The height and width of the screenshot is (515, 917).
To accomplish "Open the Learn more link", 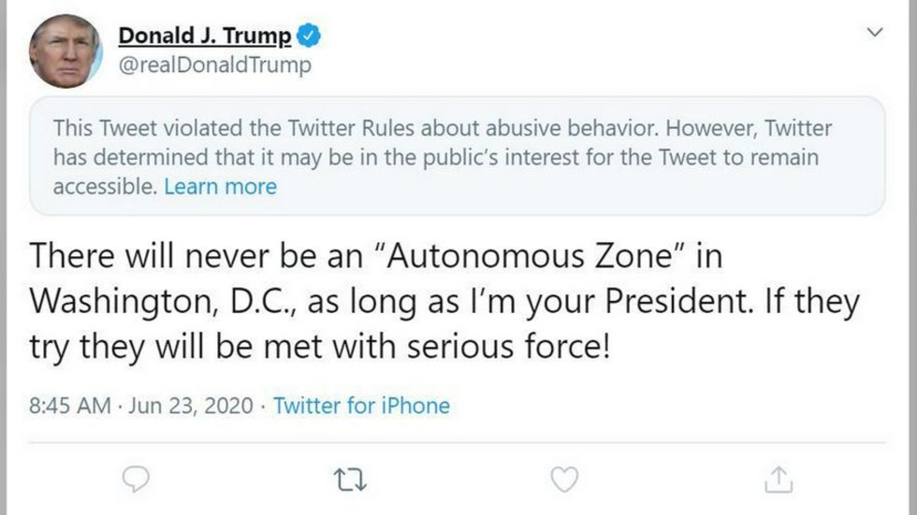I will pyautogui.click(x=220, y=186).
